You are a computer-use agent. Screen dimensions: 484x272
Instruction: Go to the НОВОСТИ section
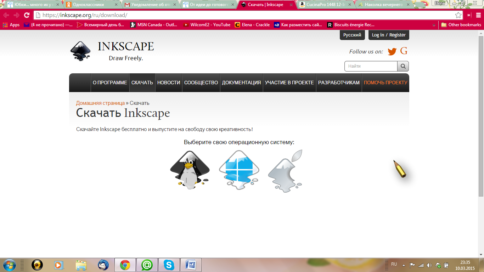(169, 83)
